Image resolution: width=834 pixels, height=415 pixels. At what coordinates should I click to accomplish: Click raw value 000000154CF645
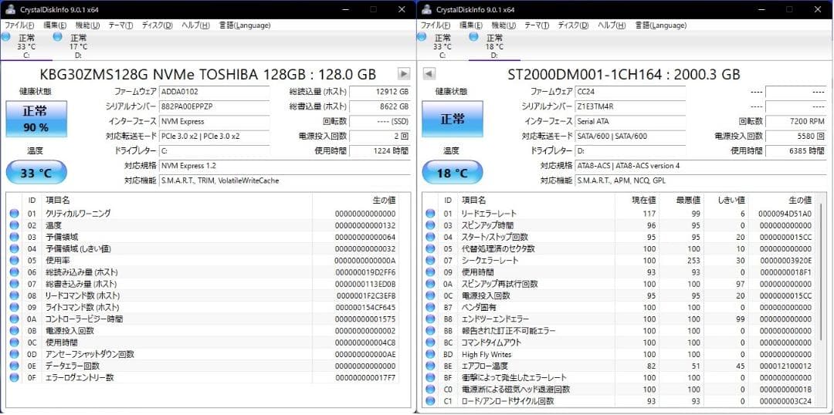click(365, 307)
